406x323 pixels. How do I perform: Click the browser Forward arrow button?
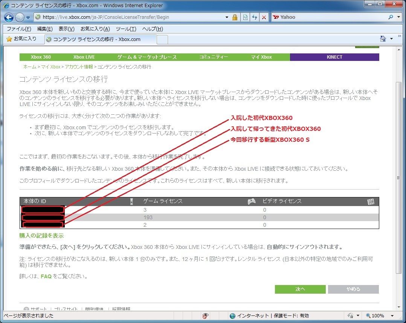click(x=20, y=17)
